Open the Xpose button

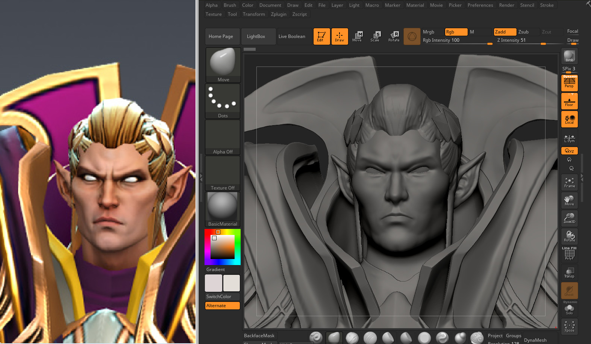[569, 326]
